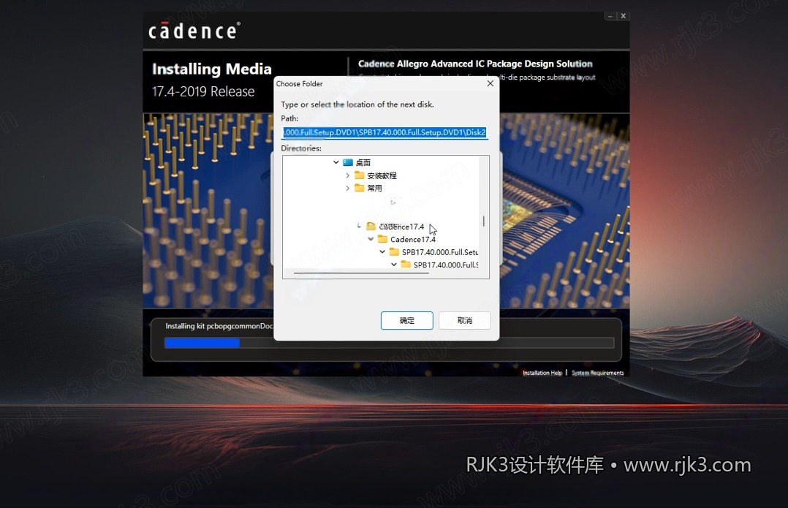
Task: Click folder icon of deepest SPB17.40.000.Full.S row
Action: (406, 265)
